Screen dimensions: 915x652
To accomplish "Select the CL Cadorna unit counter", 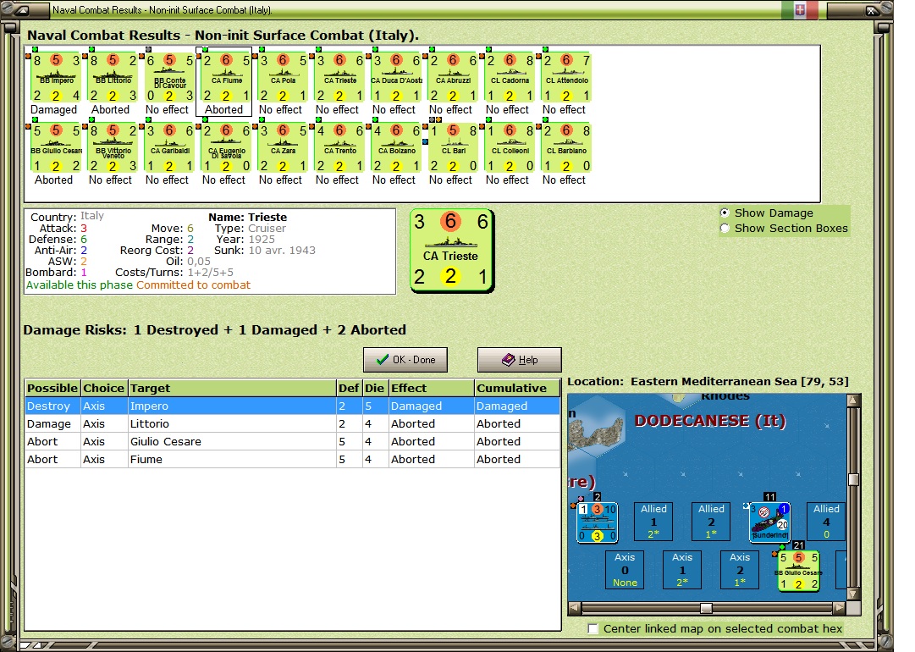I will click(509, 78).
